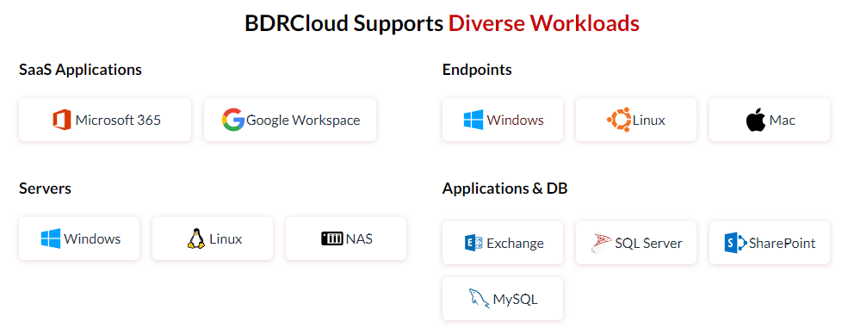The width and height of the screenshot is (842, 328).
Task: Click the MySQL dolphin icon
Action: (x=479, y=299)
